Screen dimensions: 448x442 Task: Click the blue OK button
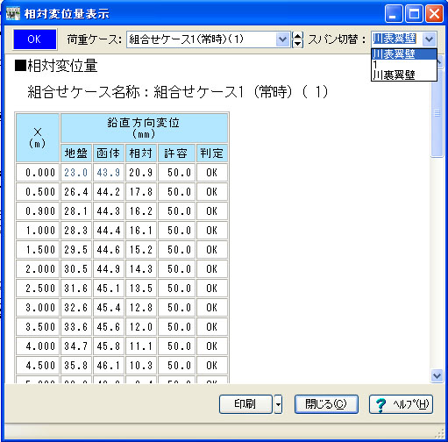tap(34, 39)
